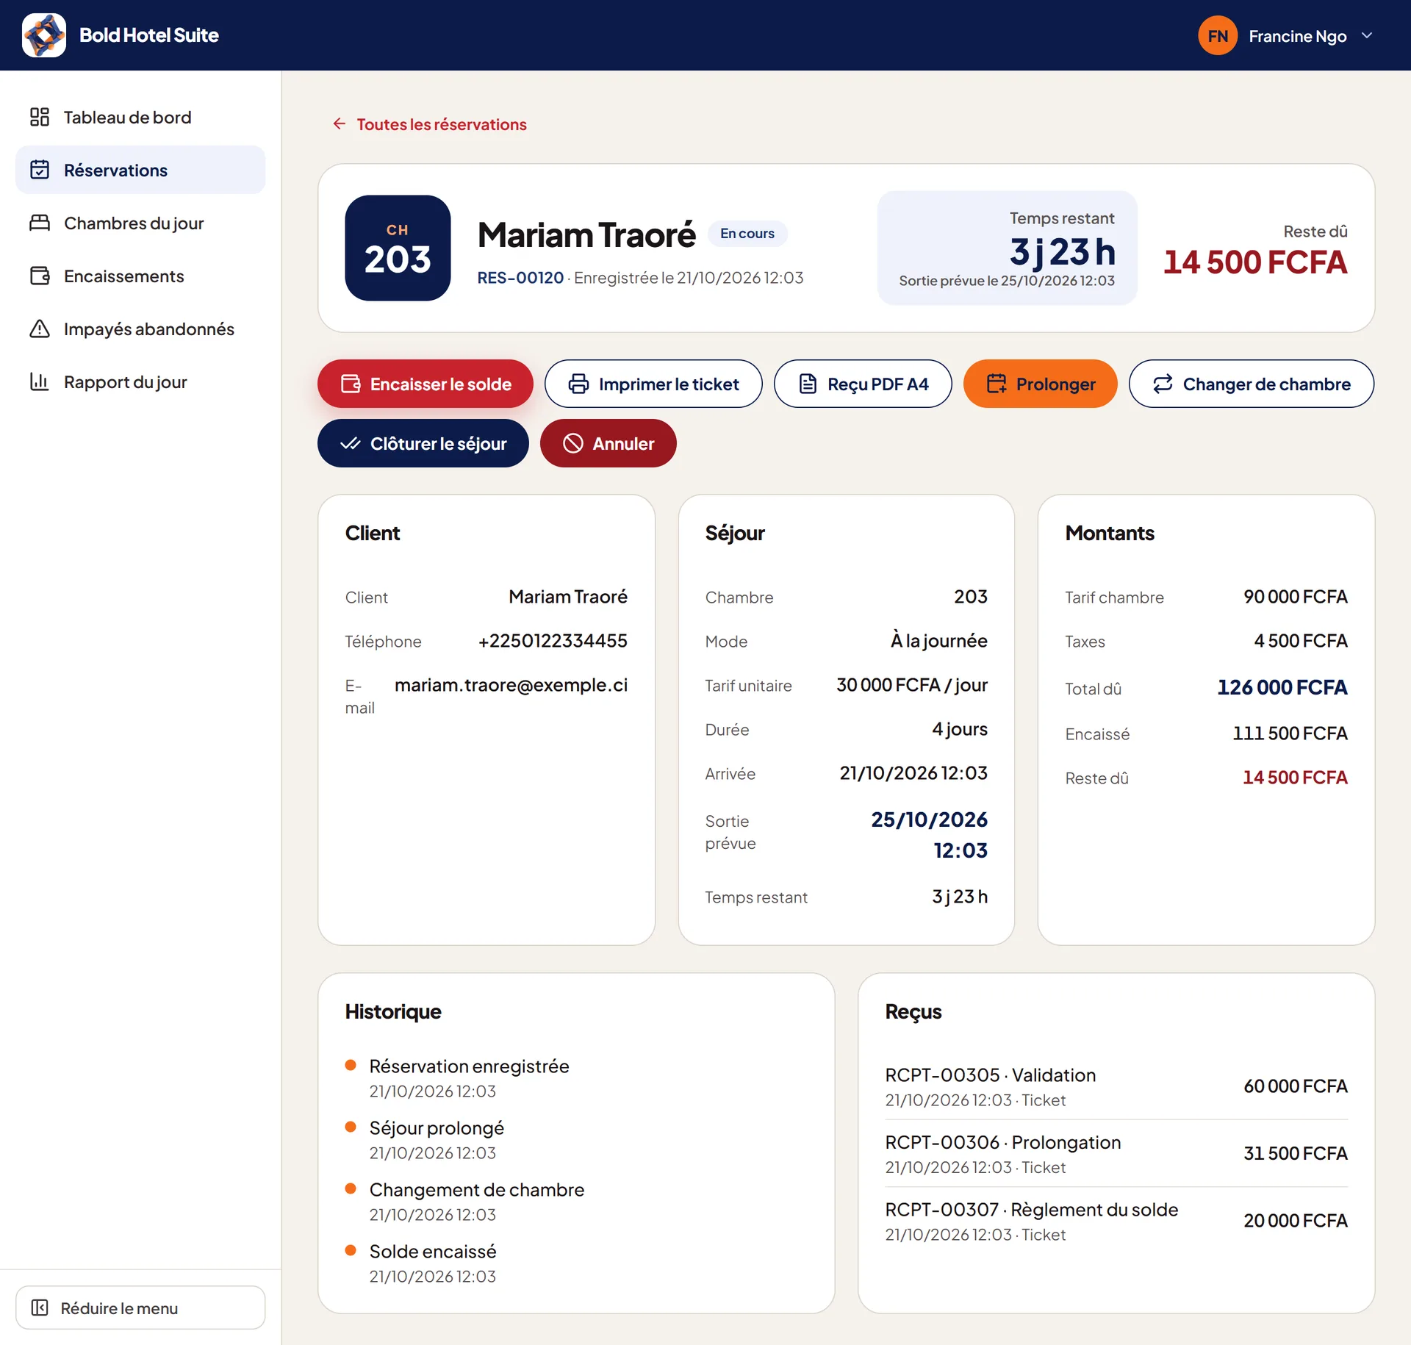Open Impayés abandonnés in the sidebar
1411x1345 pixels.
tap(140, 329)
